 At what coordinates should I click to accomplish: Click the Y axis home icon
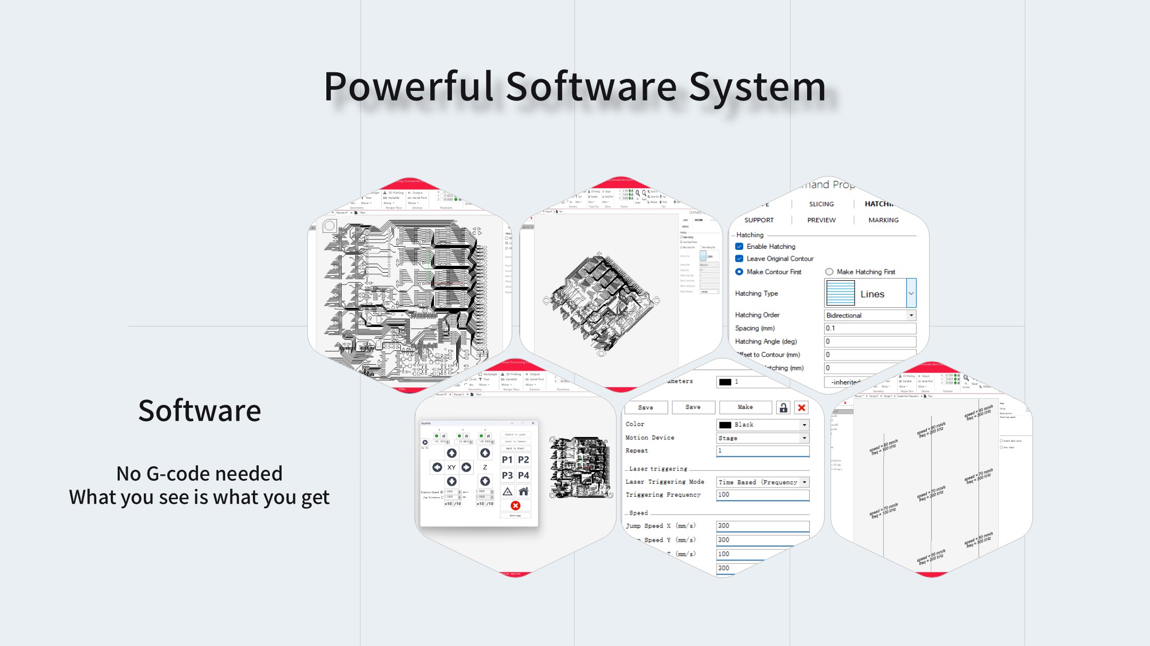pyautogui.click(x=466, y=436)
